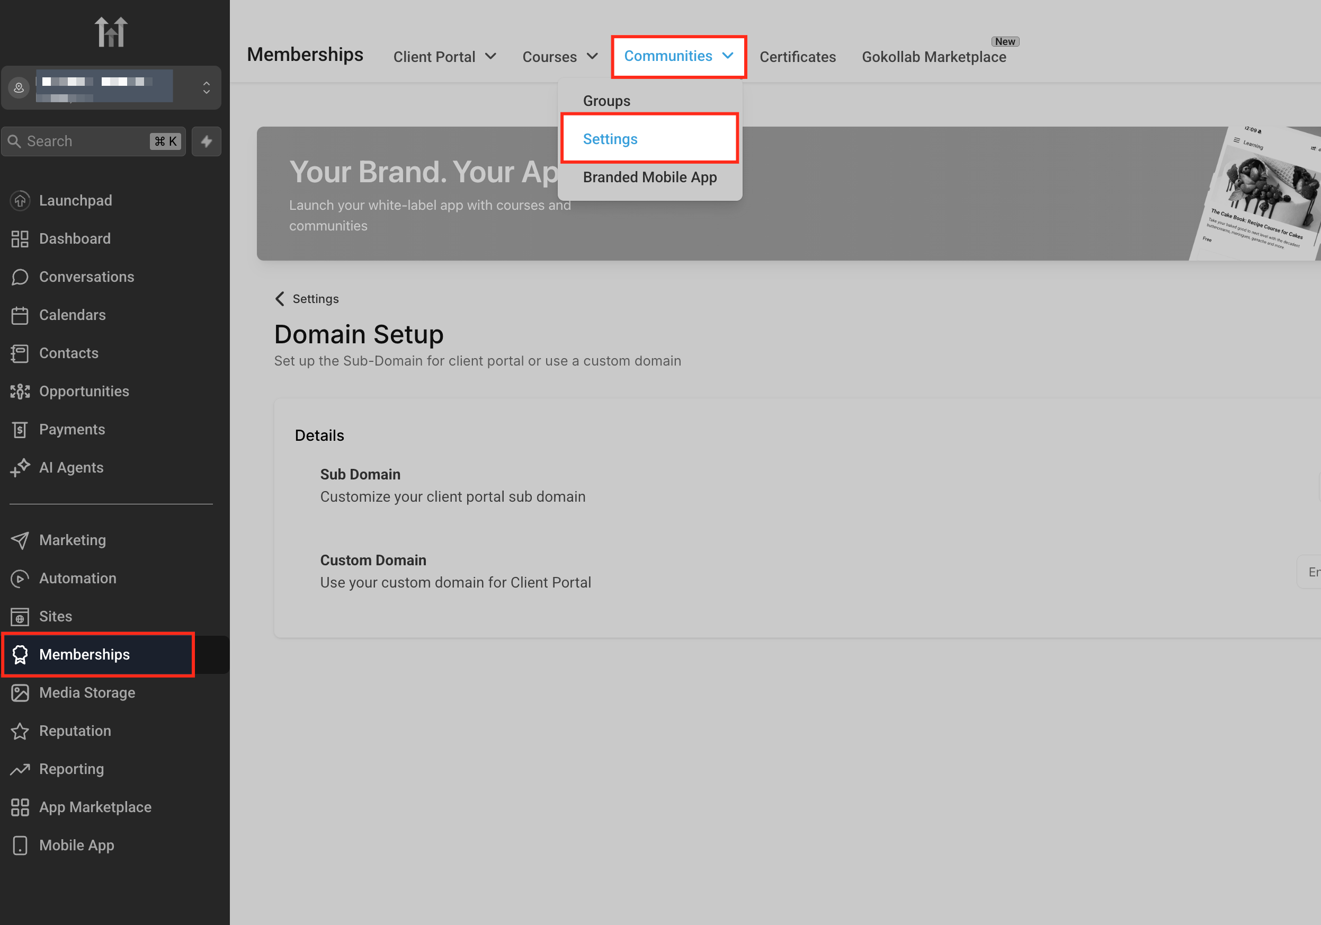
Task: Click the AI Agents sparkle icon
Action: (20, 467)
